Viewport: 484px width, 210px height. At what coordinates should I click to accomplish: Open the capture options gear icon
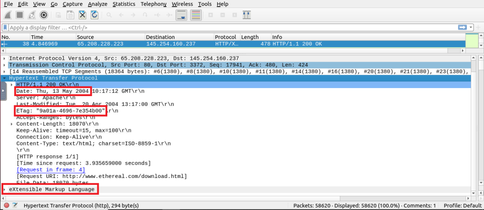(43, 15)
